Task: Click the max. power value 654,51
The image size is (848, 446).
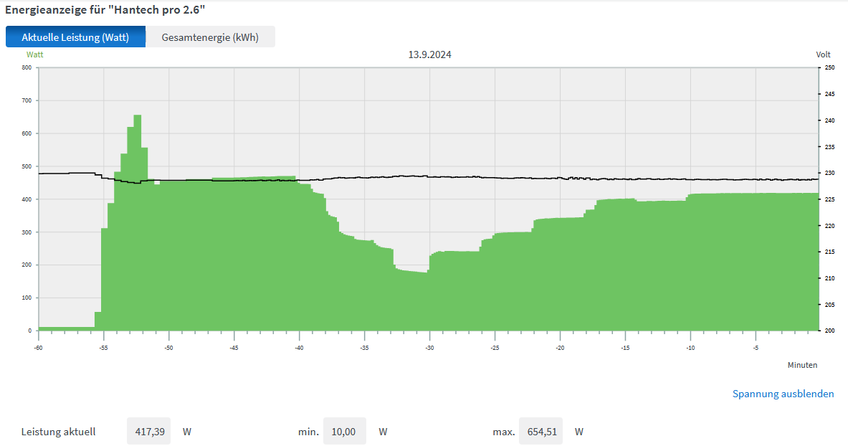Action: (540, 432)
